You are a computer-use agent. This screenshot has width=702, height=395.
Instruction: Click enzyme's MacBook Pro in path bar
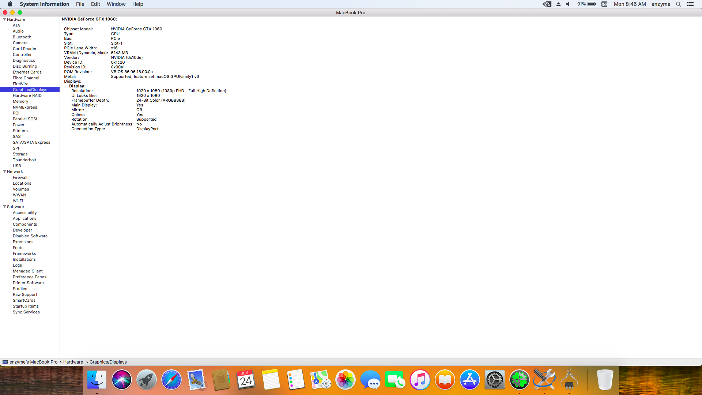tap(33, 362)
